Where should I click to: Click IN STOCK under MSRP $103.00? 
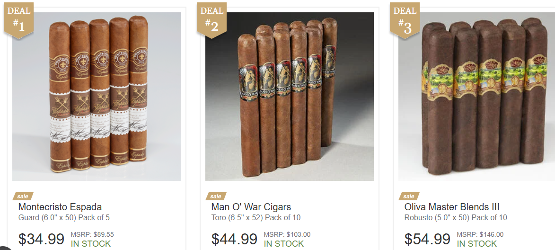pyautogui.click(x=283, y=244)
